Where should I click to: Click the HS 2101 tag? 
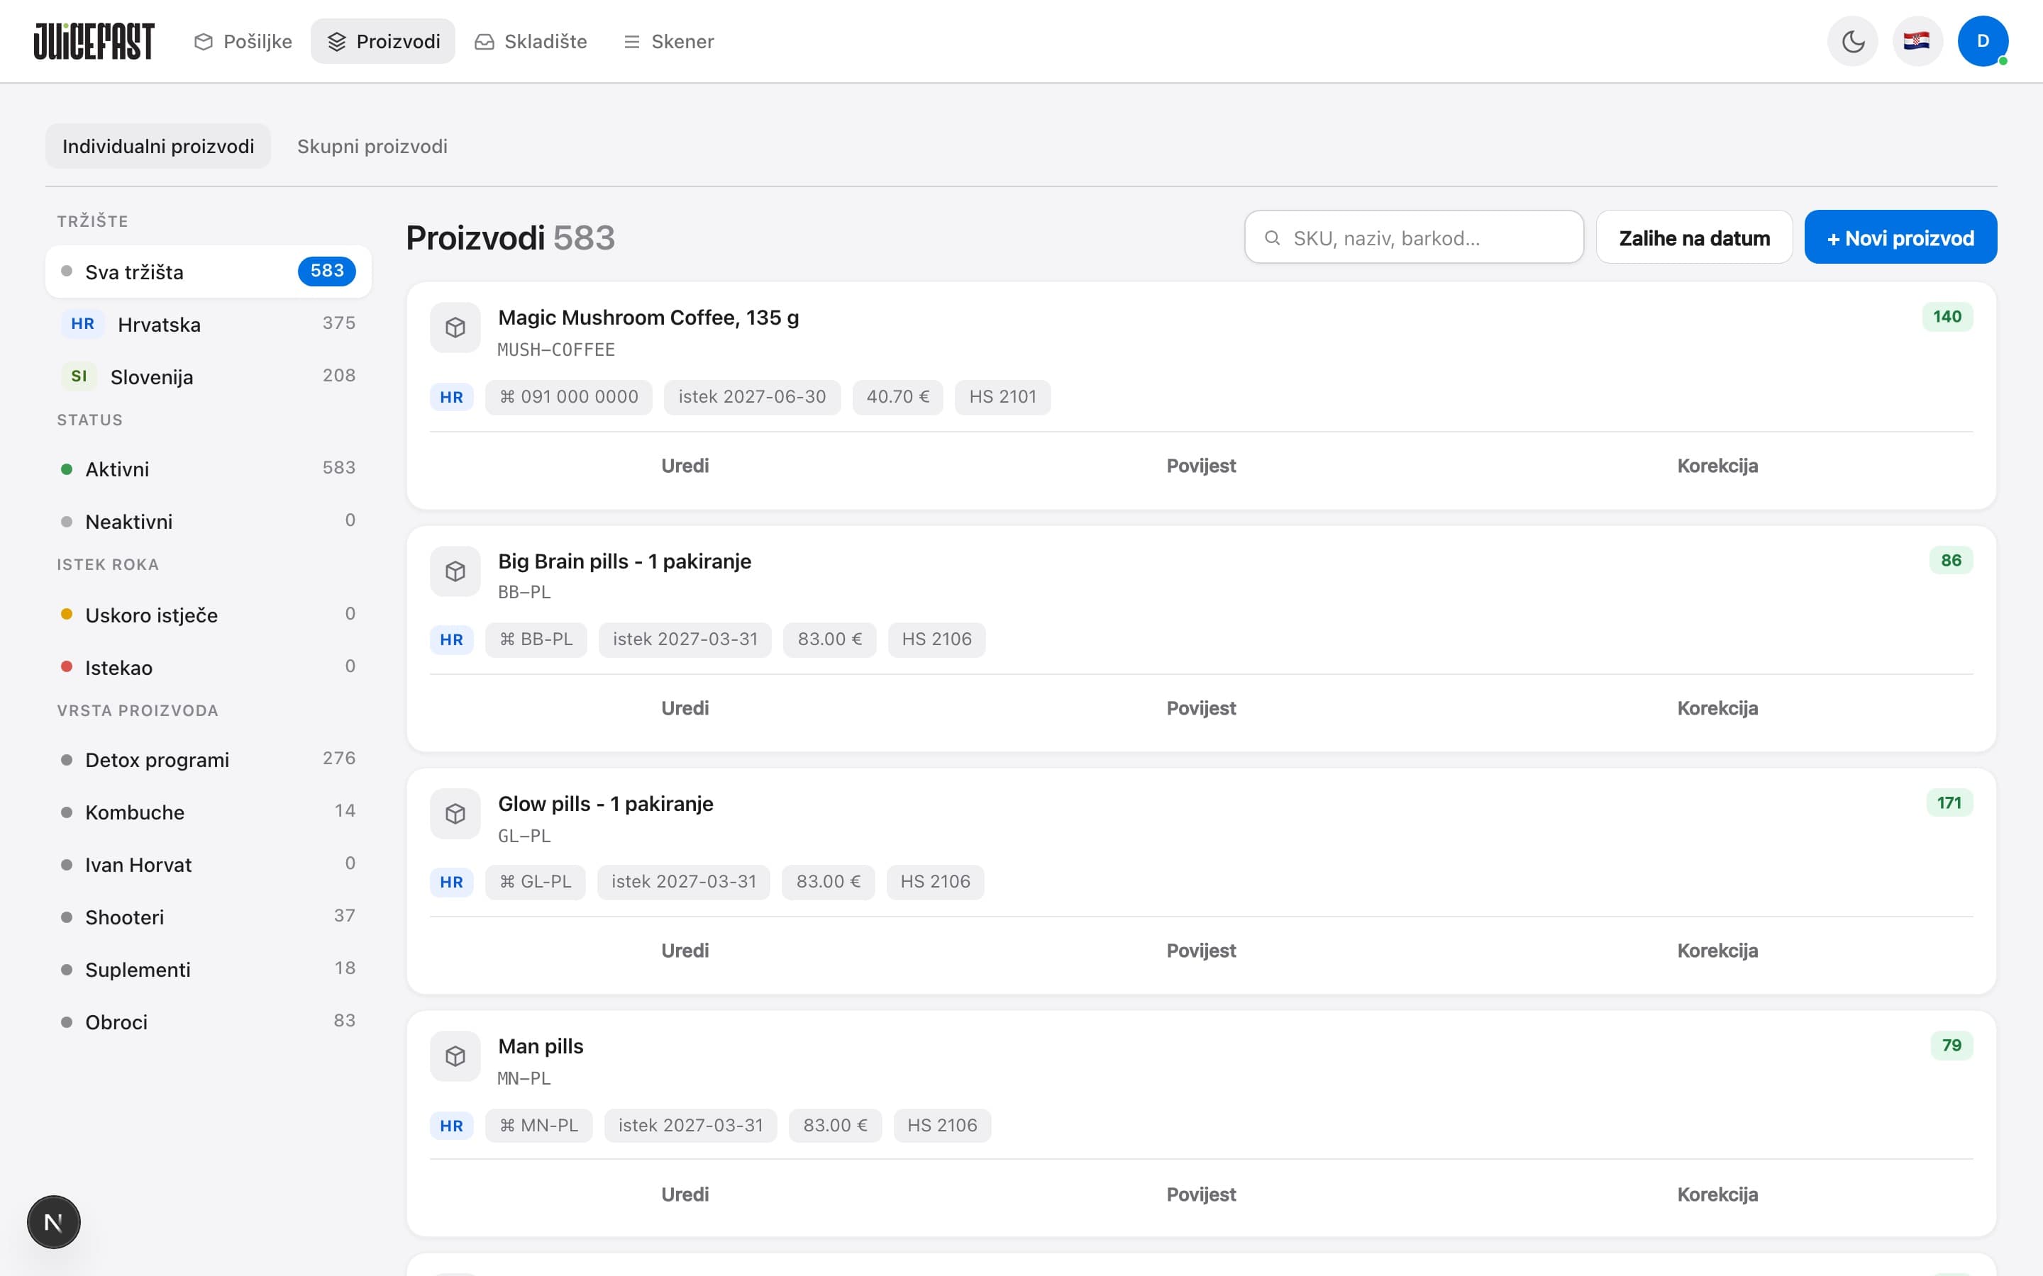click(1002, 397)
